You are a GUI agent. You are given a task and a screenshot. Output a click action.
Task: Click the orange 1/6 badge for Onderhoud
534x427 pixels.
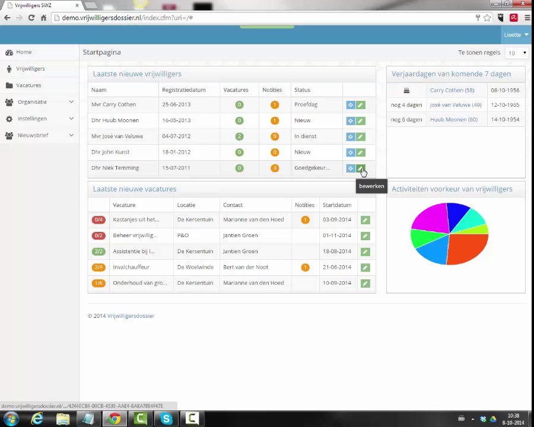tap(98, 283)
